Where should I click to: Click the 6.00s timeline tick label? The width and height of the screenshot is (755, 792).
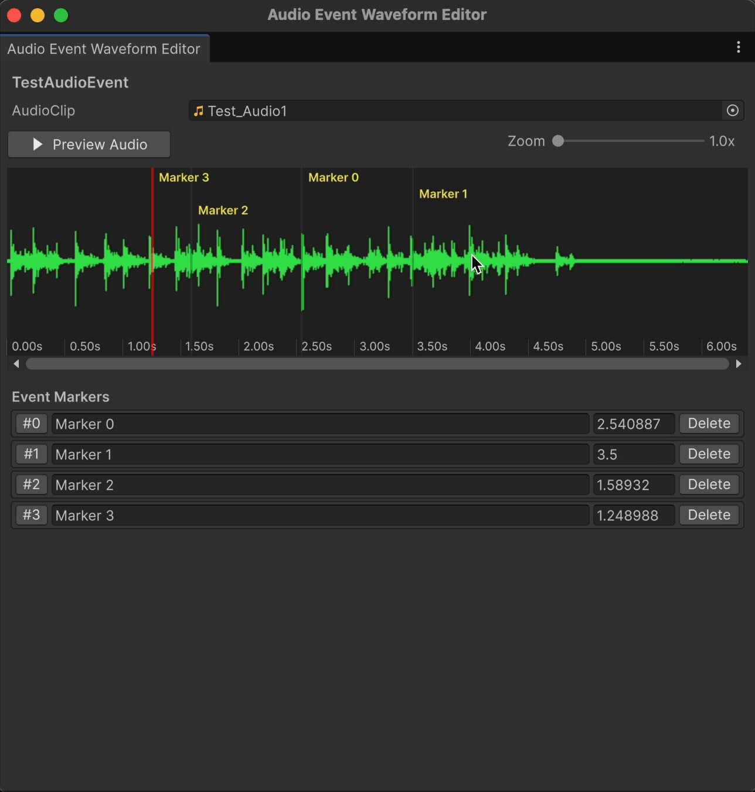click(721, 346)
